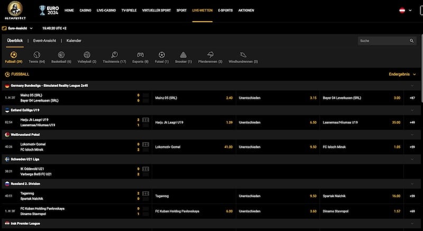
Task: Collapse Russland 2. Division section
Action: (412, 184)
